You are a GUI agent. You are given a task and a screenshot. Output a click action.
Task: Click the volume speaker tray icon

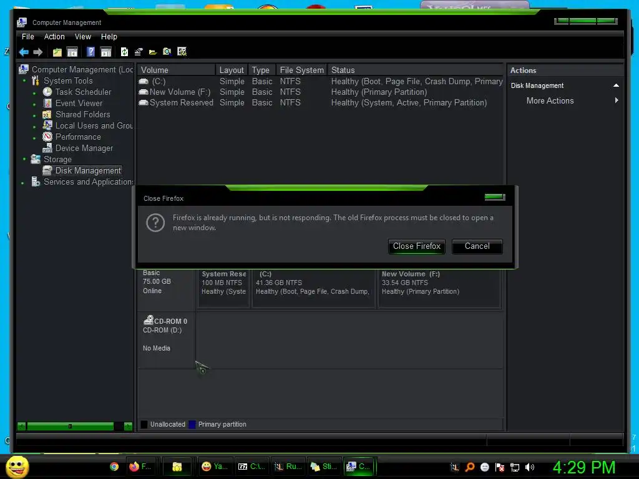point(529,467)
